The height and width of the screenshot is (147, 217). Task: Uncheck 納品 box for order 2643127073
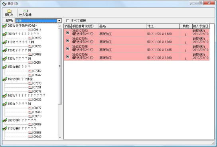pos(68,33)
